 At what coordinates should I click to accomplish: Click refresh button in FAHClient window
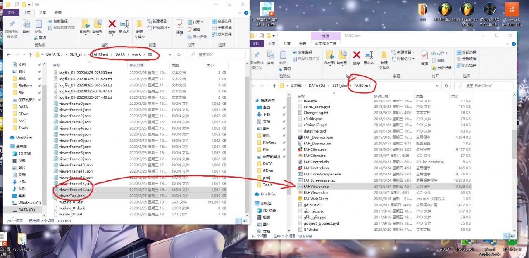[446, 85]
